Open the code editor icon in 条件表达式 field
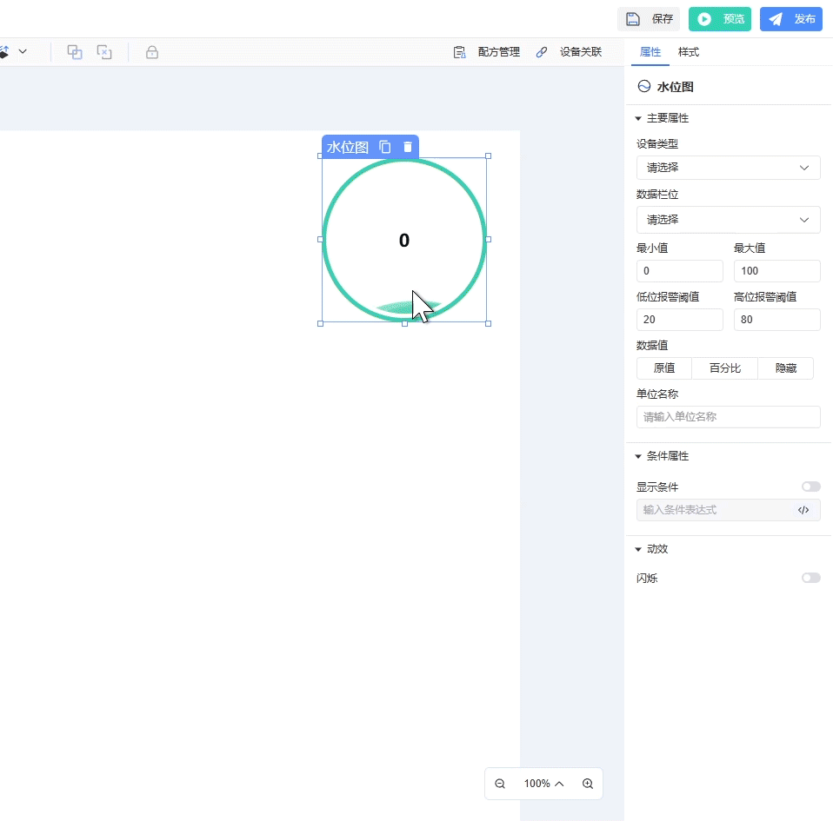The image size is (833, 821). [x=803, y=510]
